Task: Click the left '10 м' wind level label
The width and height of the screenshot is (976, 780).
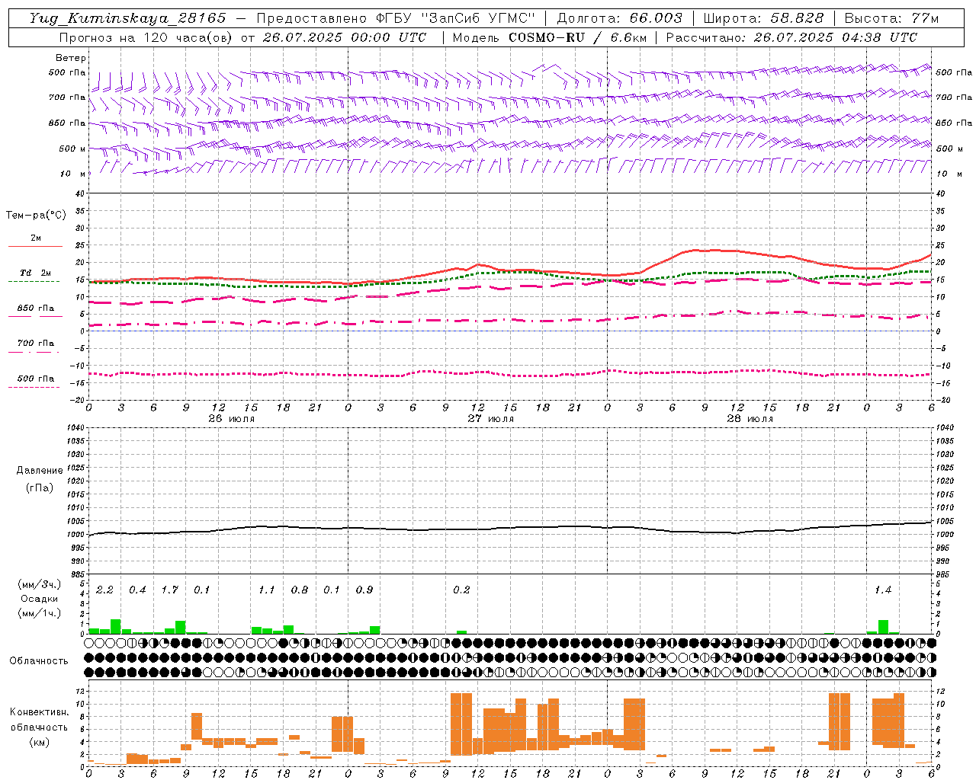Action: [x=66, y=174]
